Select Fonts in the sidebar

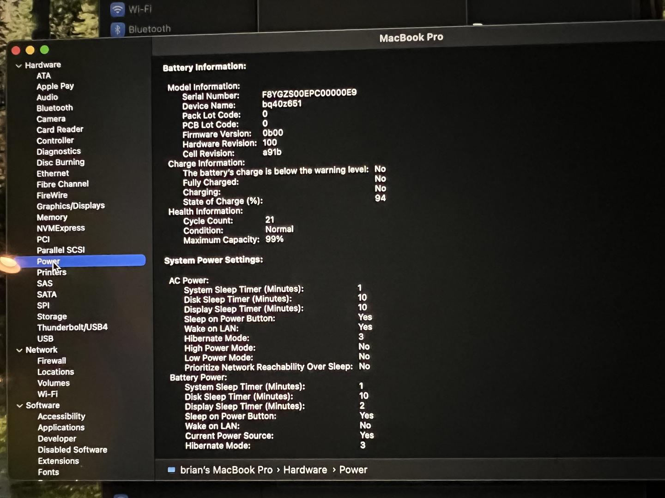click(48, 472)
